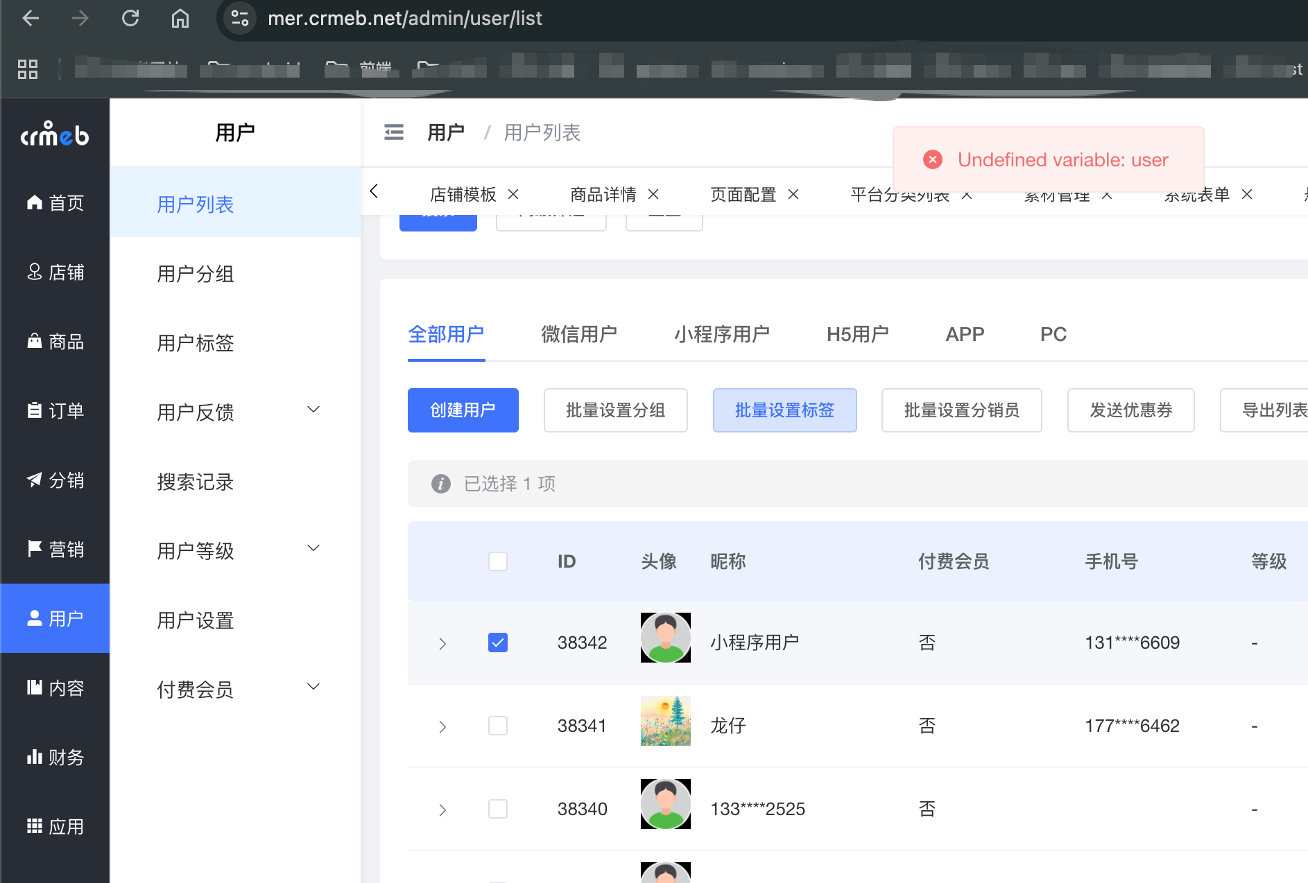Open 用户 in the main sidebar
Screen dimensions: 1308x883
[55, 618]
